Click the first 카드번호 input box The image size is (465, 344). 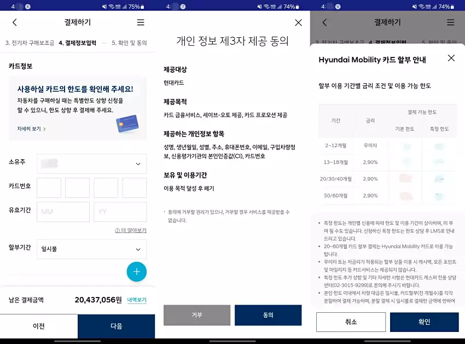click(49, 188)
